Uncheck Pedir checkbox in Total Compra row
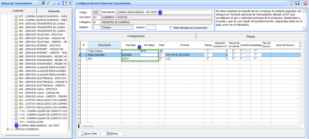The height and width of the screenshot is (139, 309). click(x=162, y=51)
